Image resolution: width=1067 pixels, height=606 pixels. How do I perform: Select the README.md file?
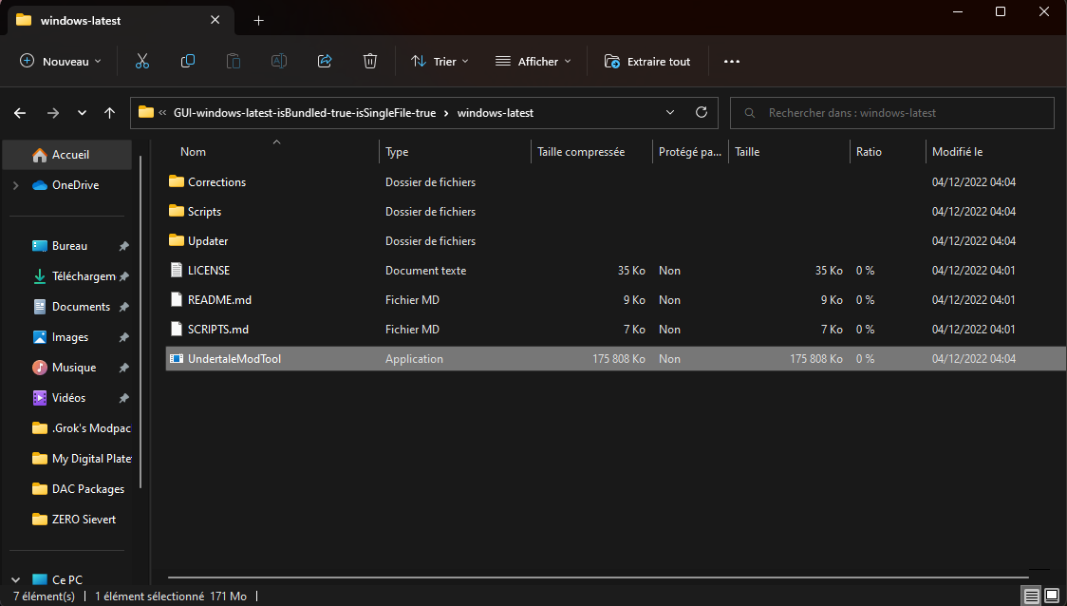[615, 299]
